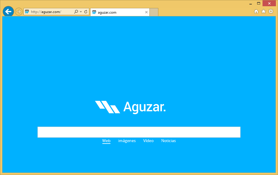Screen dimensions: 278x175
Task: Click the Forward navigation arrow
Action: click(x=18, y=12)
